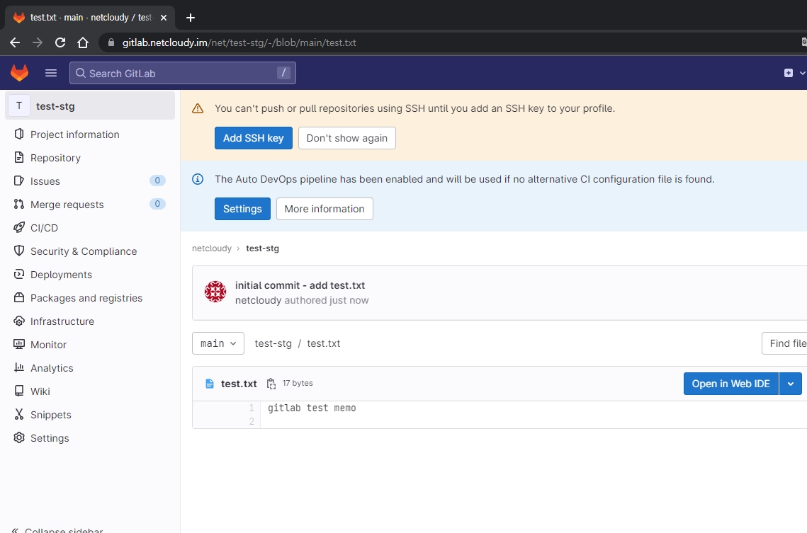
Task: Click test-stg in the file path
Action: click(x=273, y=343)
